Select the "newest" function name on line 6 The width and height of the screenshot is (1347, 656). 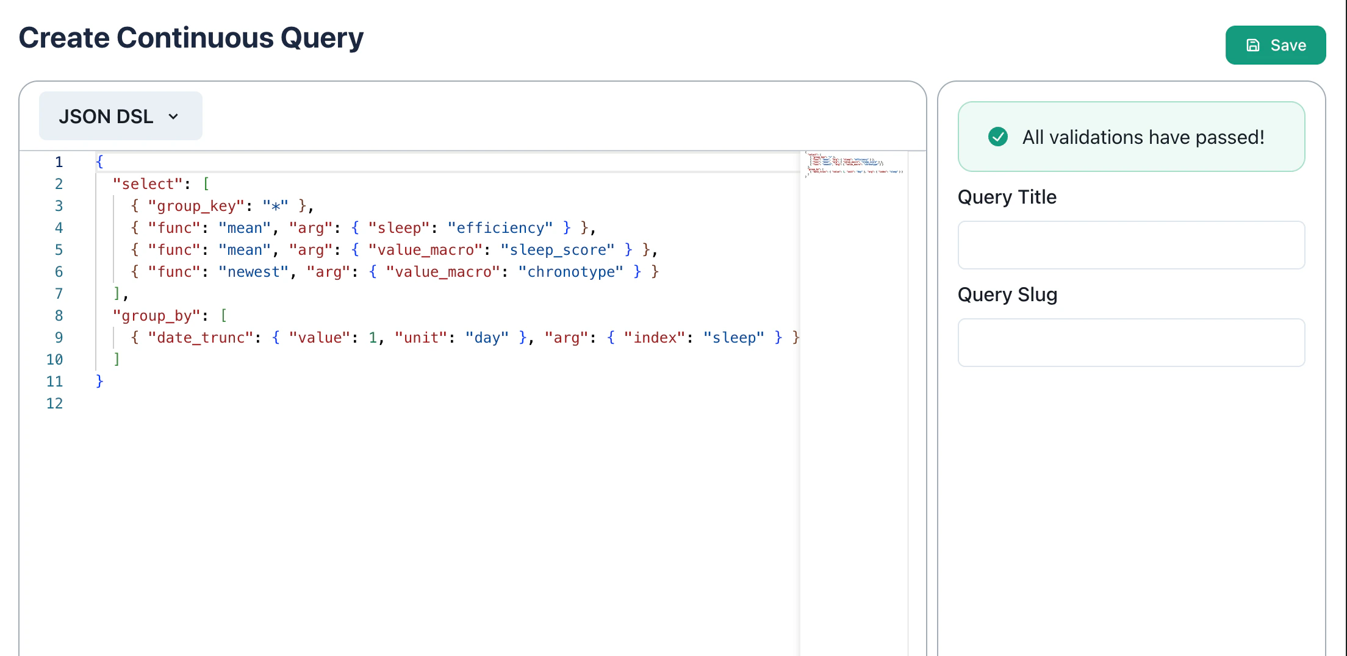[x=253, y=271]
